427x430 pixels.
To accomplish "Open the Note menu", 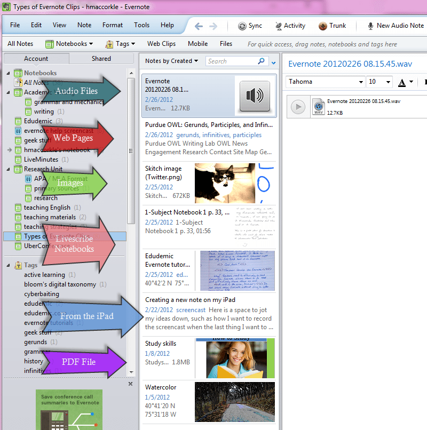I will coord(84,25).
